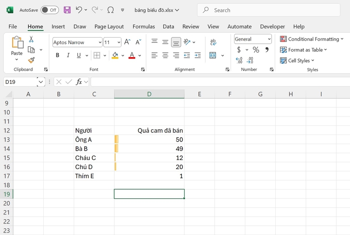This screenshot has height=235, width=350.
Task: Toggle Bold formatting
Action: (57, 55)
